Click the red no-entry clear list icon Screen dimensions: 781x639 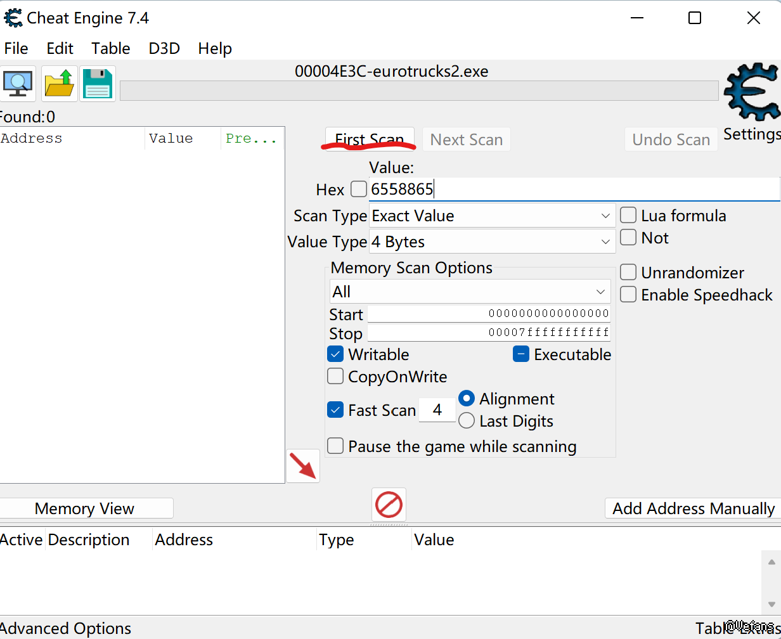[389, 505]
